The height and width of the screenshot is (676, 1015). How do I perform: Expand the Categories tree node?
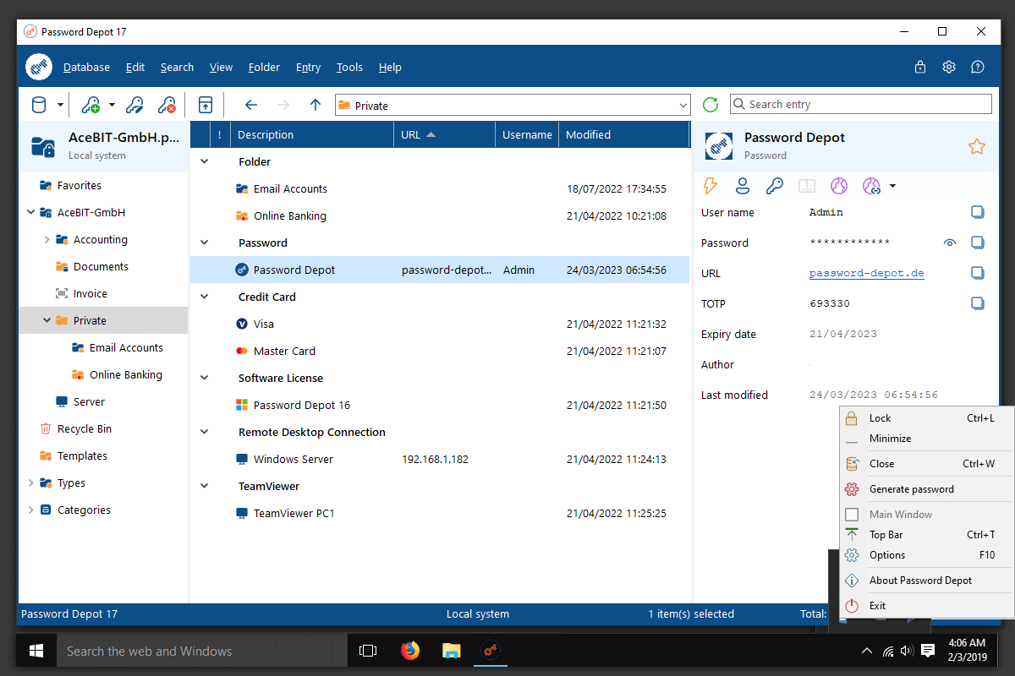[30, 510]
